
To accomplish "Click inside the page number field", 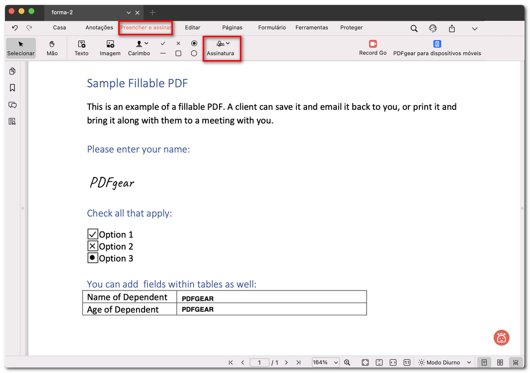I will pyautogui.click(x=259, y=363).
